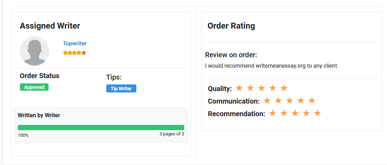
Task: Click the writer's star rating under Topwriter
Action: click(74, 53)
